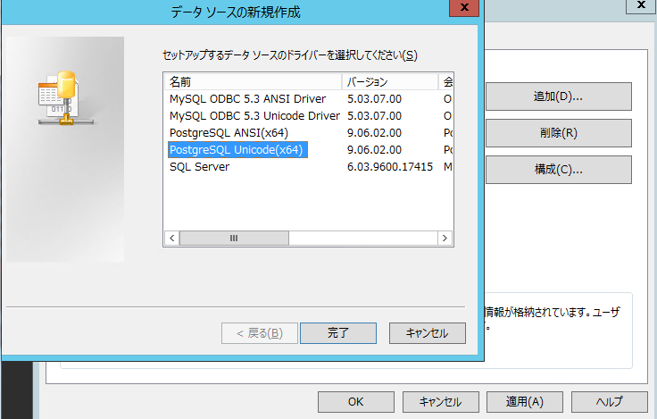This screenshot has width=657, height=419.
Task: Click version 5.03.07.00 of MySQL ANSI Driver
Action: tap(374, 99)
